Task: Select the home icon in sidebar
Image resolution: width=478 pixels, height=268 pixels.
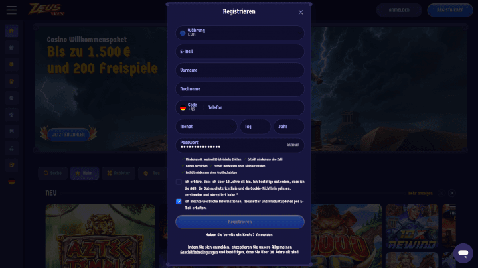Action: tap(11, 31)
